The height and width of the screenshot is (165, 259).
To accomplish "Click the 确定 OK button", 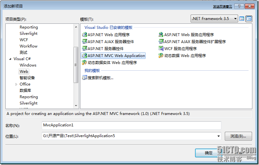I will pos(208,153).
